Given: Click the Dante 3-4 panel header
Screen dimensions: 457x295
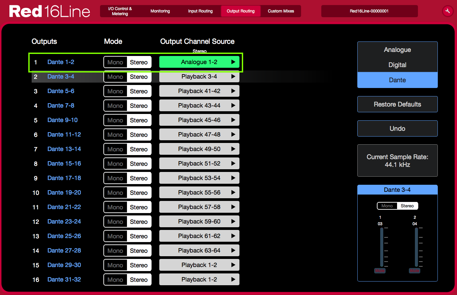Looking at the screenshot, I should pos(397,190).
